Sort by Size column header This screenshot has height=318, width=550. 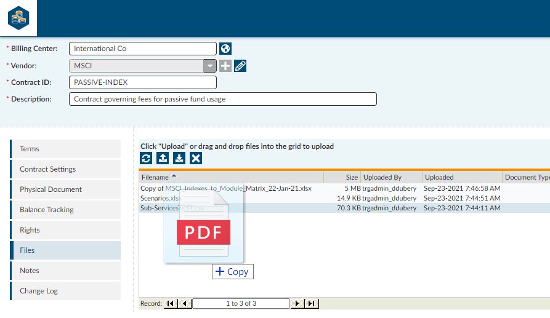[x=342, y=177]
